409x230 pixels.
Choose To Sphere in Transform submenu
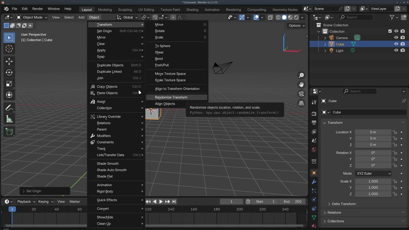[177, 46]
